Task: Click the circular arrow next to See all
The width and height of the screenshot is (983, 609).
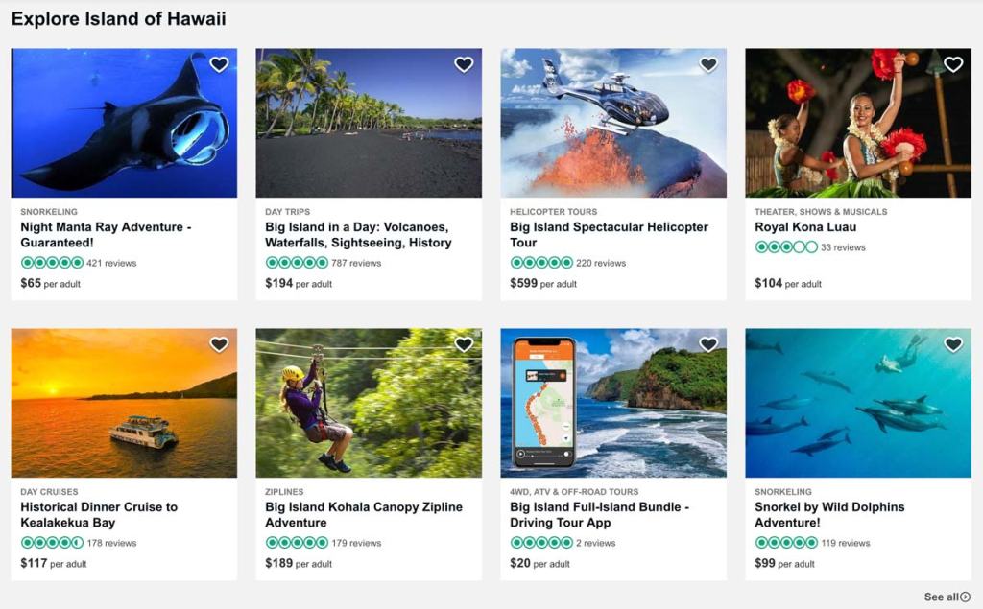Action: tap(967, 597)
